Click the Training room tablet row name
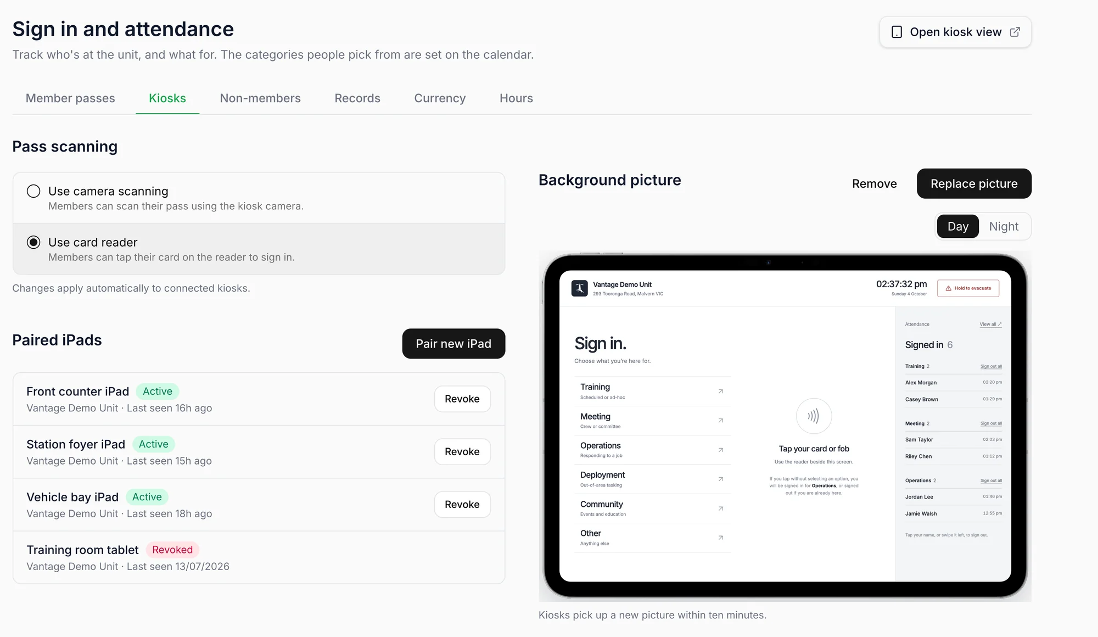Viewport: 1098px width, 637px height. pyautogui.click(x=82, y=550)
